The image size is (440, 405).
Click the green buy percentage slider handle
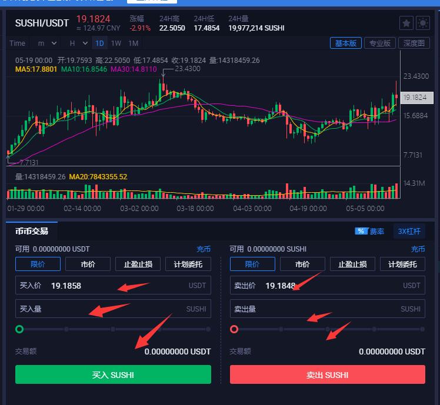tap(19, 329)
